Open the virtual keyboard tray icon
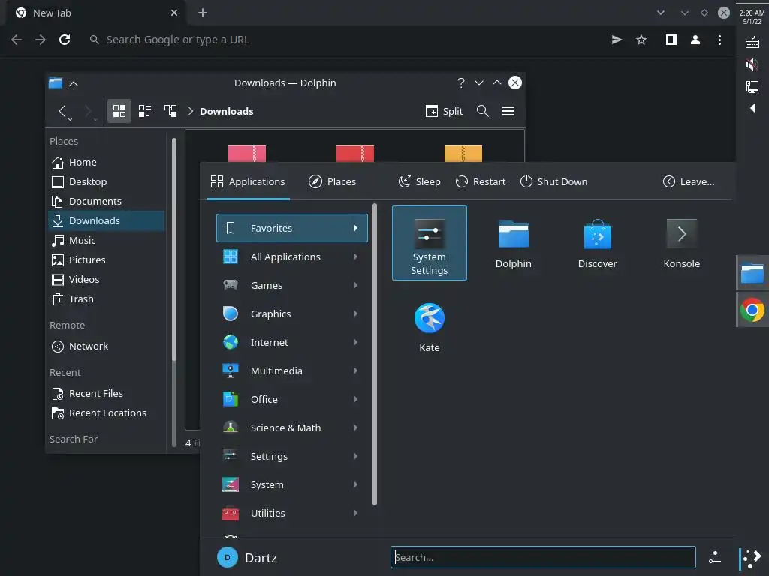 click(x=752, y=43)
